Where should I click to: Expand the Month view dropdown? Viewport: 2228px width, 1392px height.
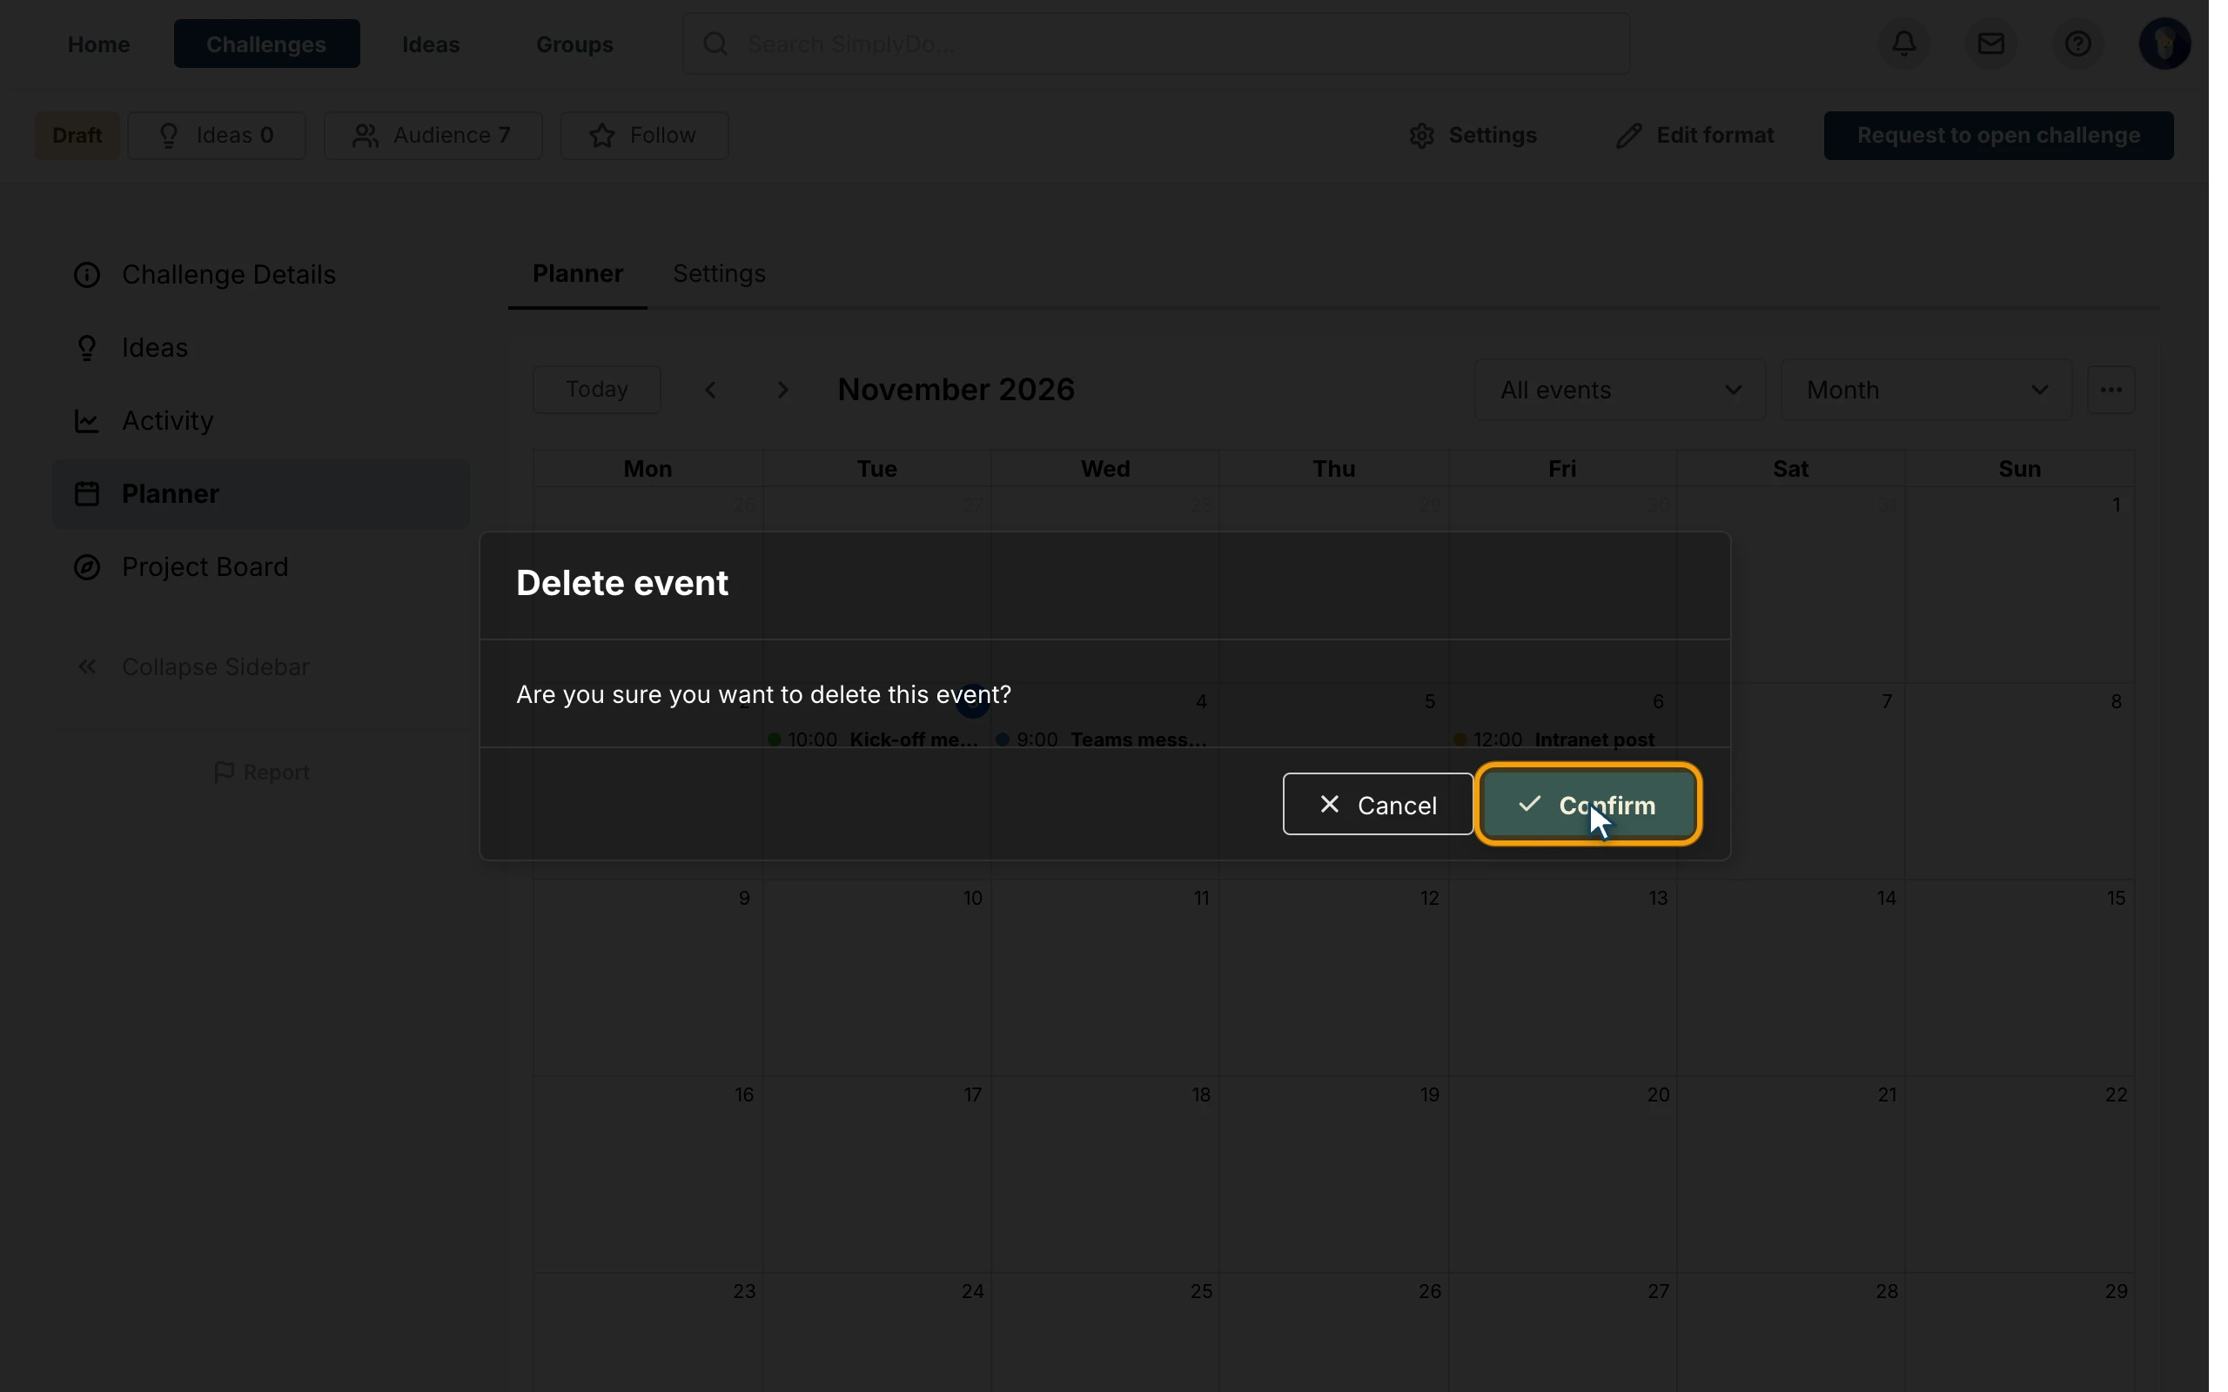coord(1926,390)
